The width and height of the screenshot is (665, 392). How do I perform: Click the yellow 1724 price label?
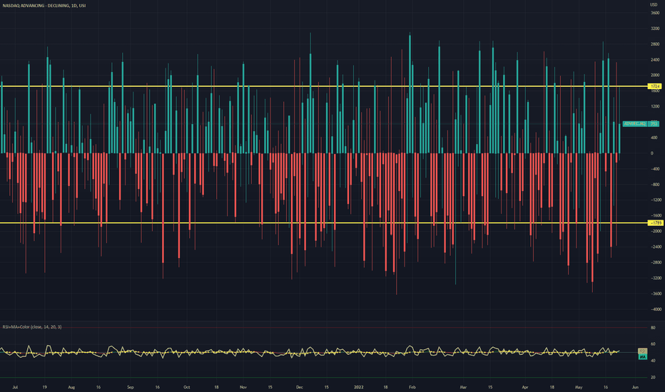(655, 86)
